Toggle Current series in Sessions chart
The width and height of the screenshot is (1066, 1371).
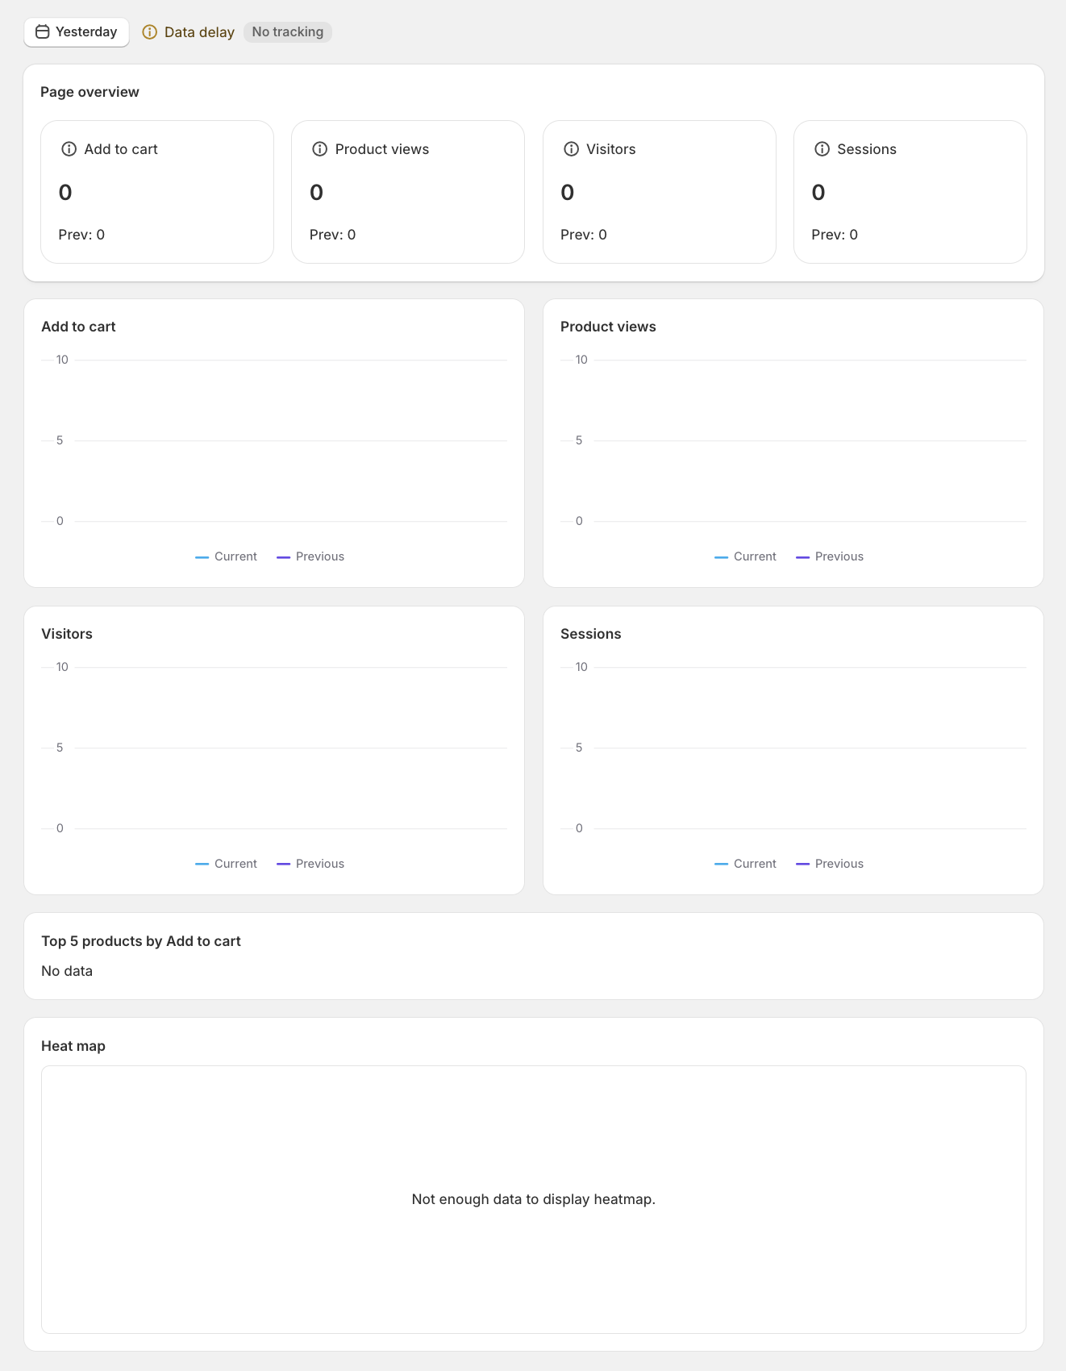point(746,864)
